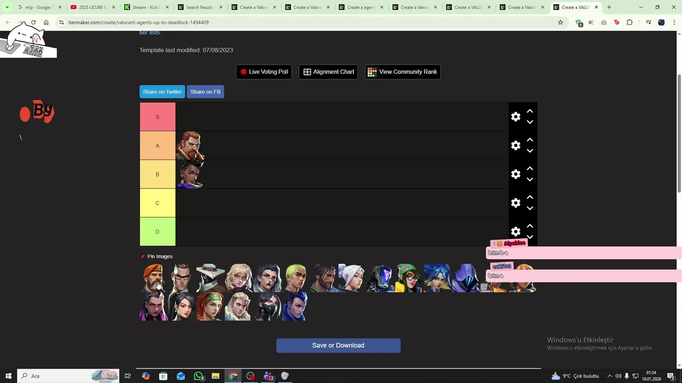
Task: Open View Community Rank
Action: 402,72
